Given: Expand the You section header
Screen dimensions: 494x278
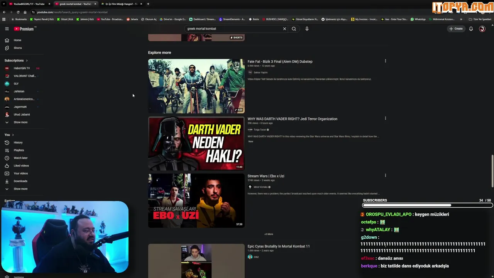Looking at the screenshot, I should point(9,135).
